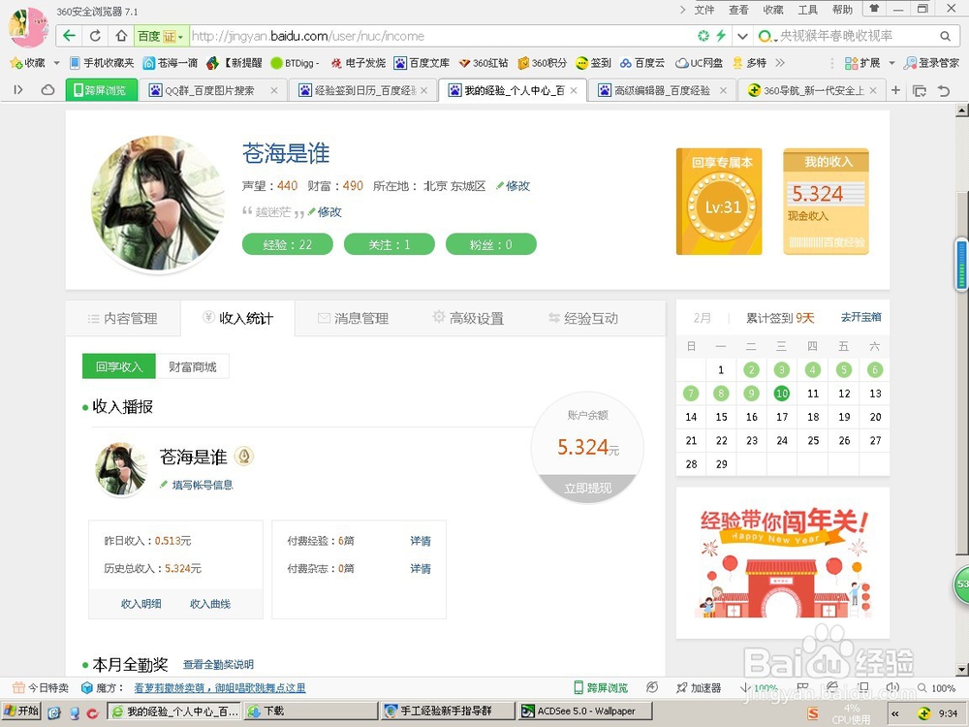Image resolution: width=969 pixels, height=727 pixels.
Task: Click 立即提现 withdraw button
Action: (x=587, y=488)
